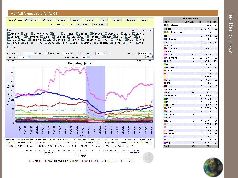Select the OSC row in Running Jobs table
The height and width of the screenshot is (178, 238).
(x=190, y=108)
